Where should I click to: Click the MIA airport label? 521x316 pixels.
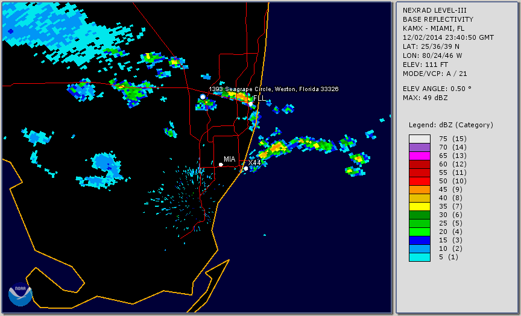click(x=230, y=159)
